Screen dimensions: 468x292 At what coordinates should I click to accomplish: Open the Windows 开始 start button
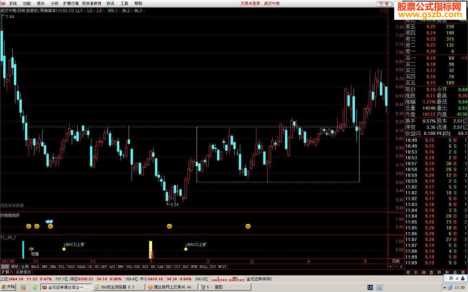click(x=8, y=287)
